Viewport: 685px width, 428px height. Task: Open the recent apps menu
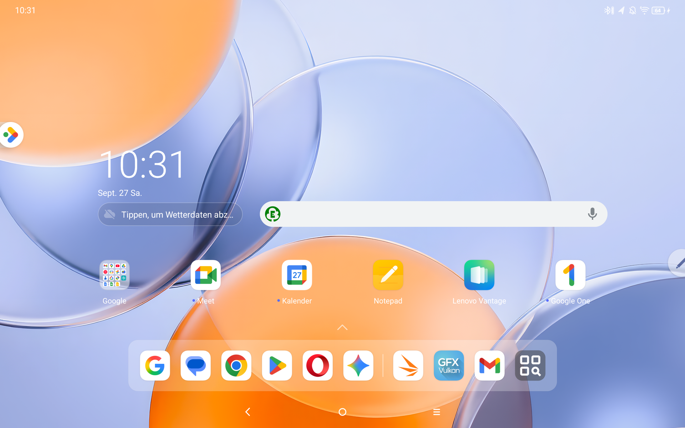point(436,412)
